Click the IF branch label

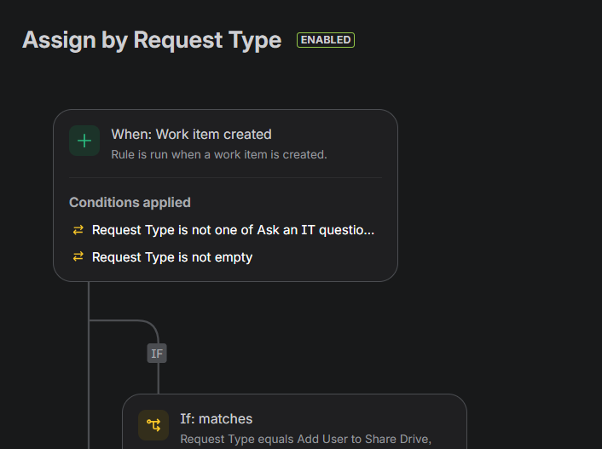tap(157, 354)
